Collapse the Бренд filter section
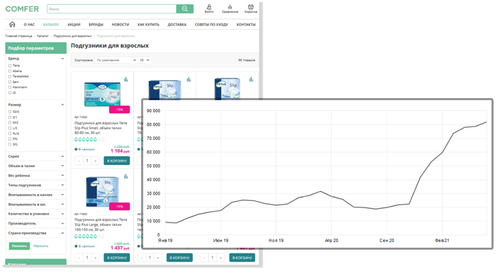498x272 pixels. coord(63,59)
